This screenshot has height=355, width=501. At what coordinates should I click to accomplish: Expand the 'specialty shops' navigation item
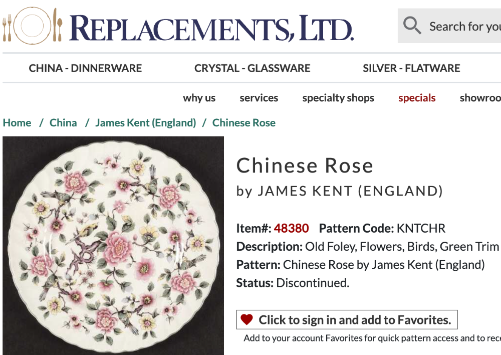pyautogui.click(x=338, y=98)
